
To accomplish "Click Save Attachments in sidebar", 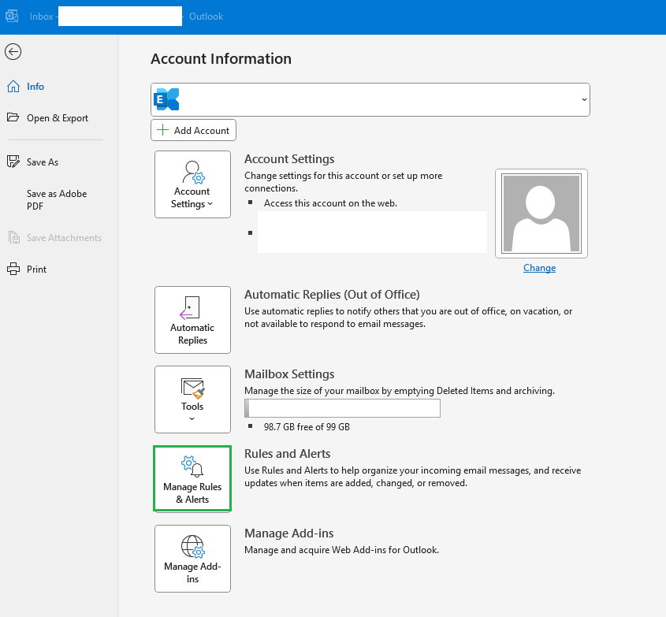I will pos(64,238).
